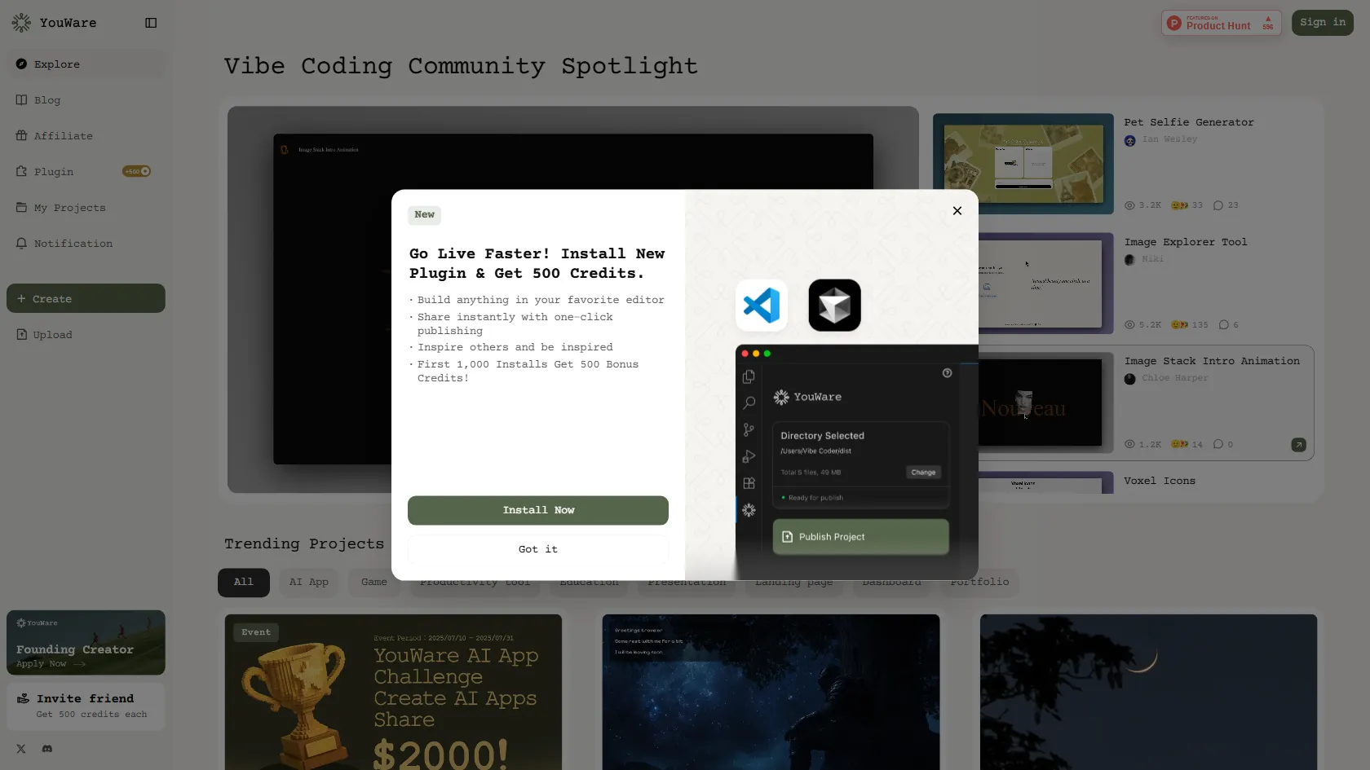Open the starry night project thumbnail
The width and height of the screenshot is (1370, 770).
(771, 692)
